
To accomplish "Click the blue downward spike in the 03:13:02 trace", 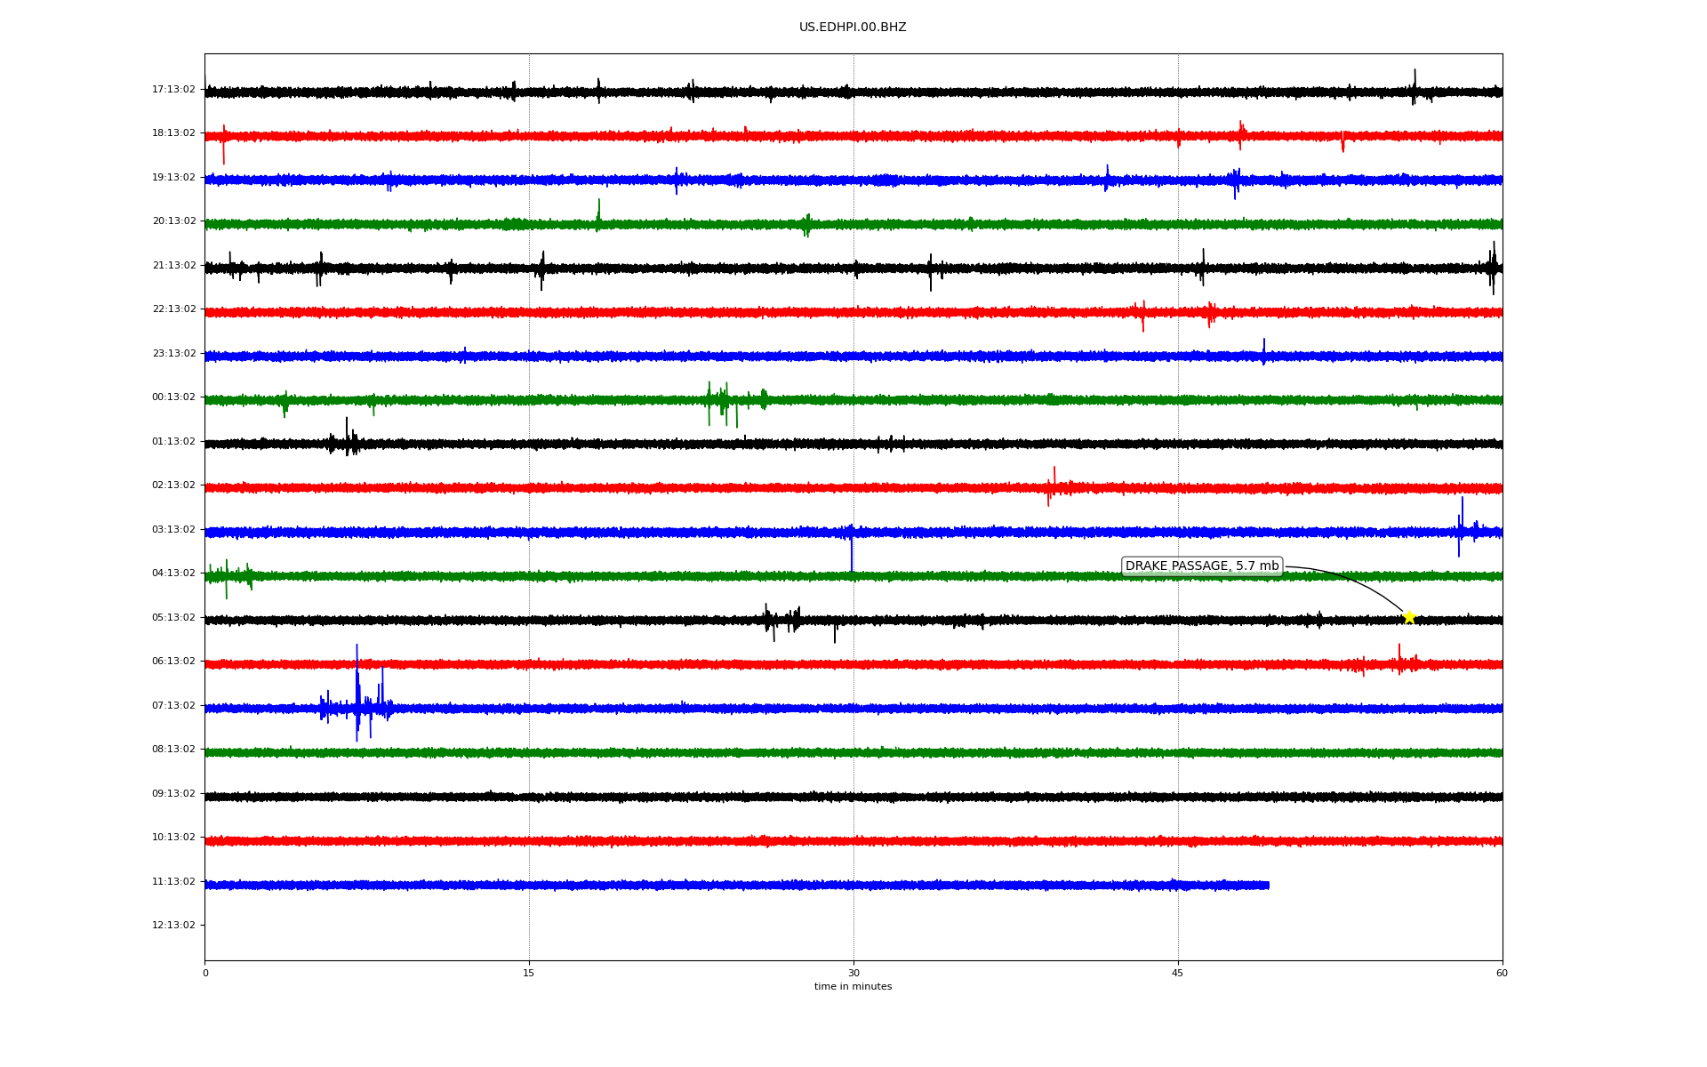I will tap(852, 550).
